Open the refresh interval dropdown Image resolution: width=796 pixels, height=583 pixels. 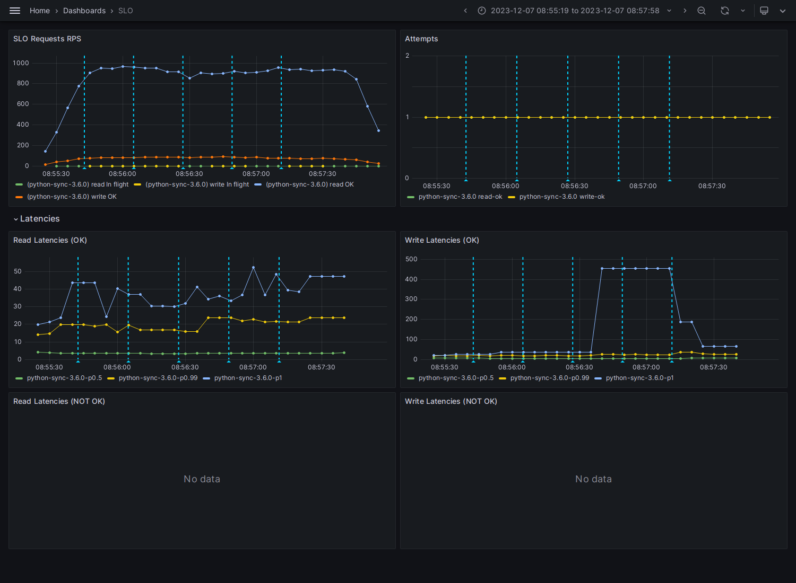pos(742,11)
